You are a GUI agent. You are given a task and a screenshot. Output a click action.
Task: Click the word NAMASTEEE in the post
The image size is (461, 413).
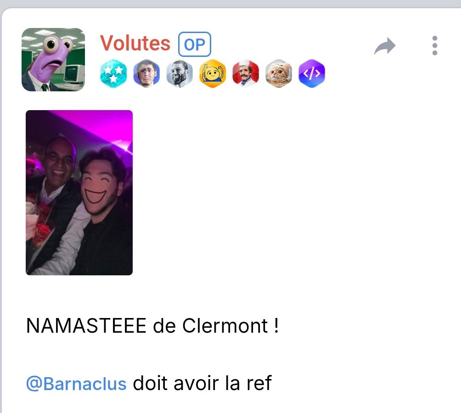(x=86, y=326)
